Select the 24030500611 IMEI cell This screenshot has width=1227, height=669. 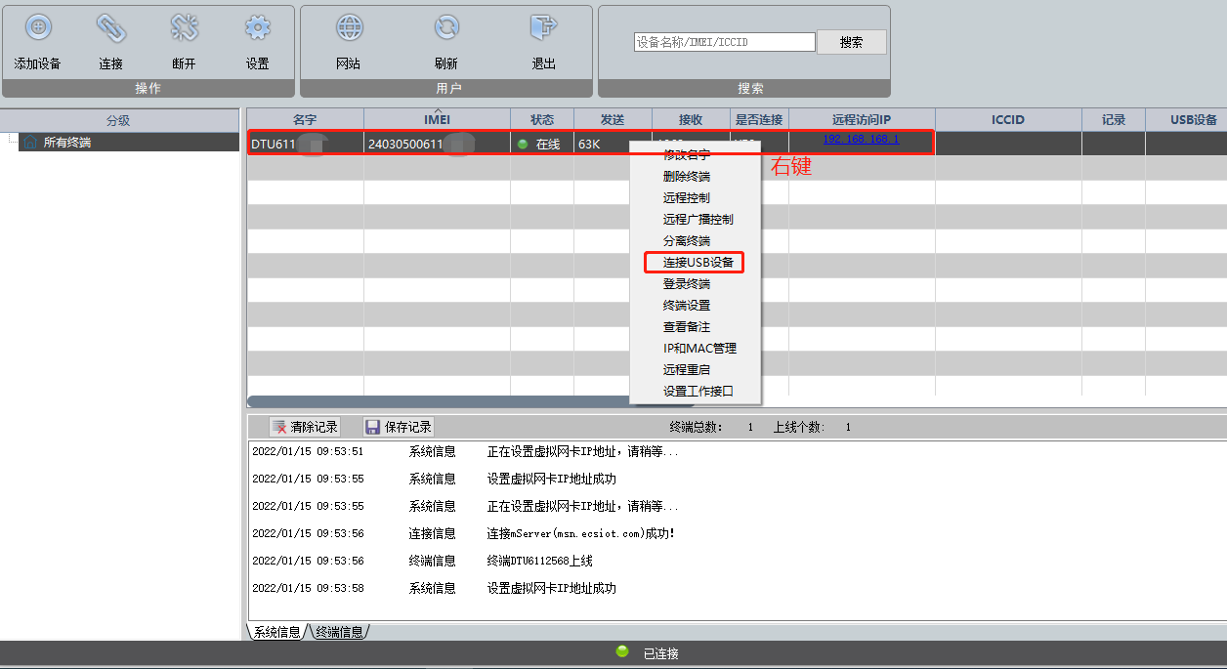click(x=437, y=145)
